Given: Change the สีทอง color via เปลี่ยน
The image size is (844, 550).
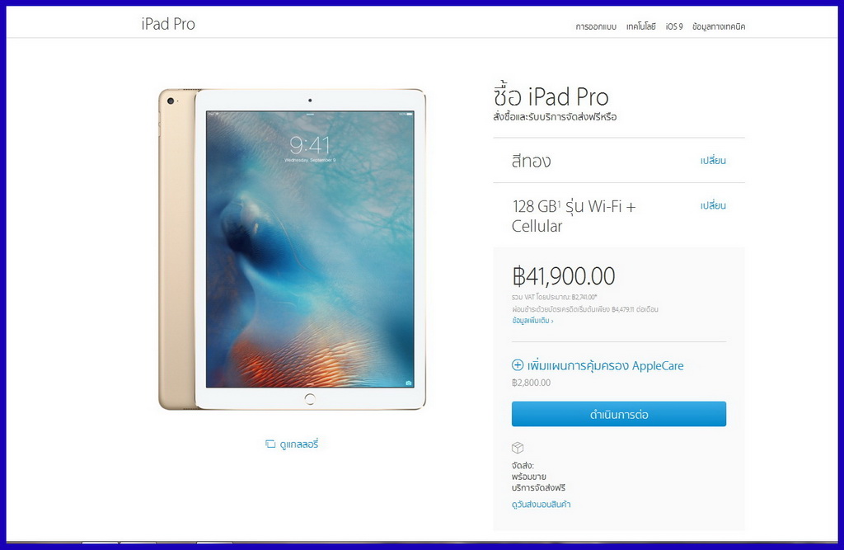Looking at the screenshot, I should [x=713, y=161].
